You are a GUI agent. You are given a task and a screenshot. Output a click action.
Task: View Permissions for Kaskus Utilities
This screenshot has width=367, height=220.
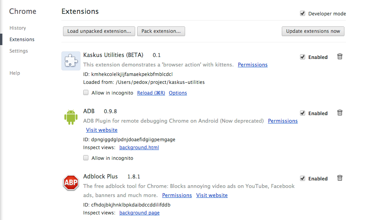252,65
